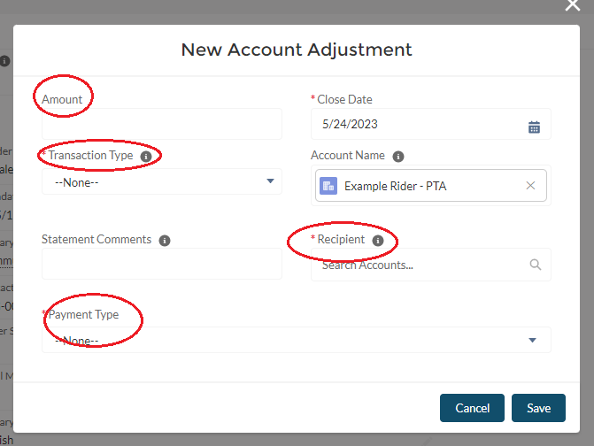Click the Payment Type dropdown arrow
Viewport: 594px width, 446px height.
coord(532,340)
